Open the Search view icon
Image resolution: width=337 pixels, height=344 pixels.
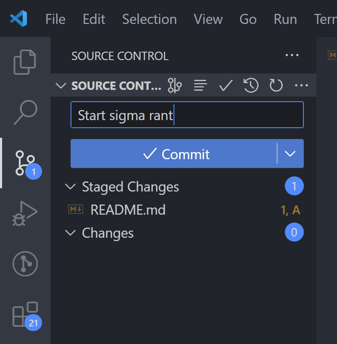pos(25,113)
